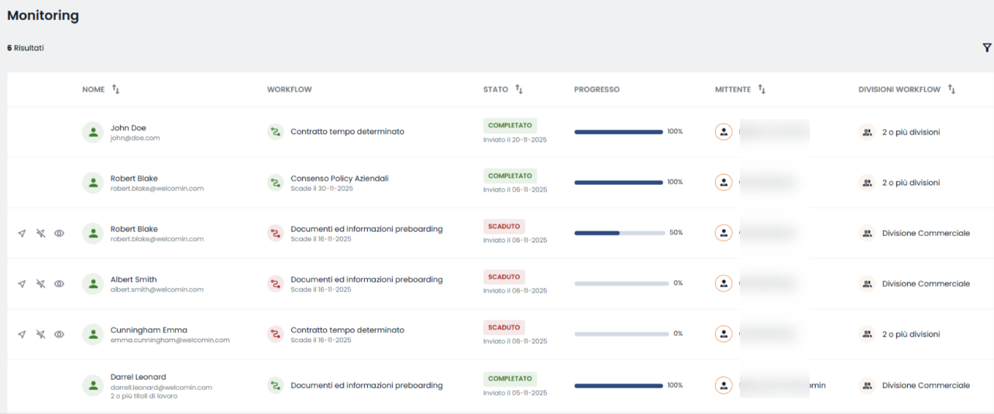Open Consenso Policy Aziendali workflow link
994x414 pixels.
click(339, 178)
